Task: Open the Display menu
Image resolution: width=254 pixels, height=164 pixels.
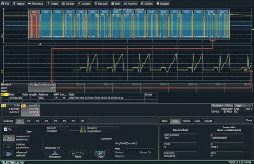Action: 68,4
